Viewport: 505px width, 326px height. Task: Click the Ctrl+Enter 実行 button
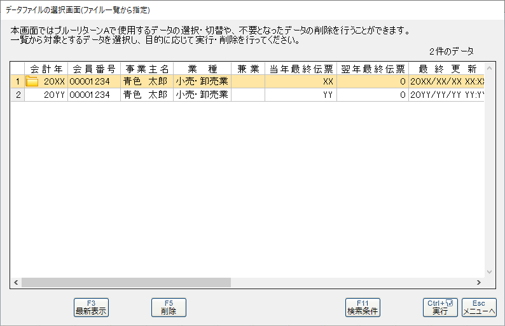pyautogui.click(x=440, y=308)
